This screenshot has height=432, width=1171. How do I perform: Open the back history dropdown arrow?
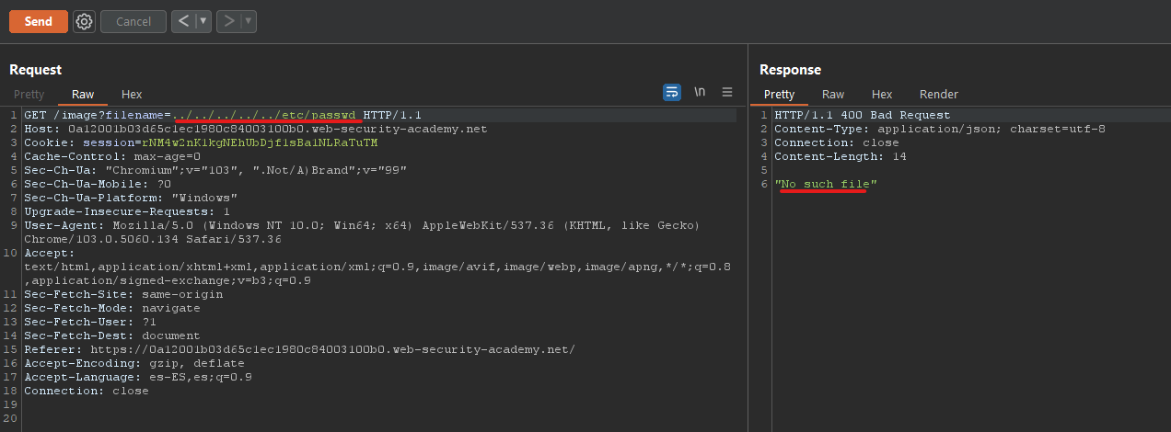203,21
